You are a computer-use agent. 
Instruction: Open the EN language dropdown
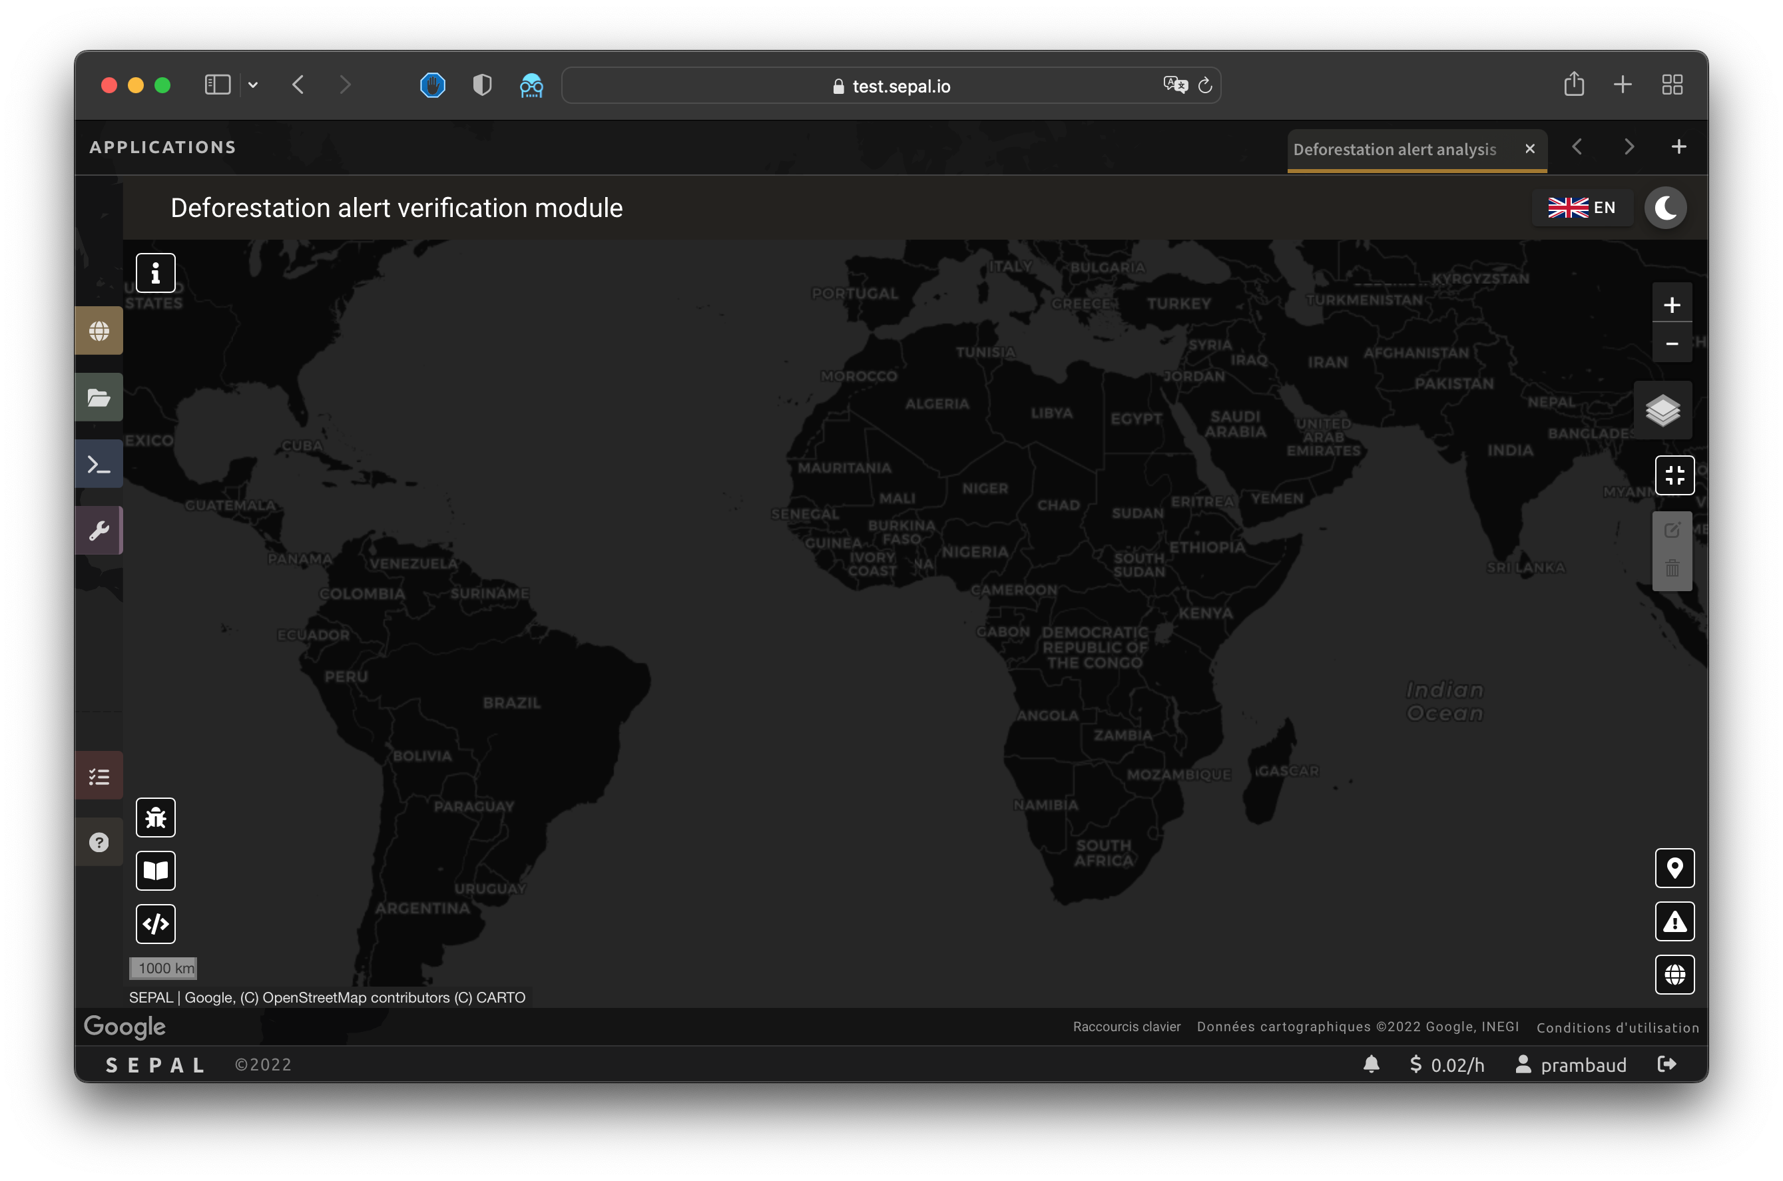(1582, 208)
